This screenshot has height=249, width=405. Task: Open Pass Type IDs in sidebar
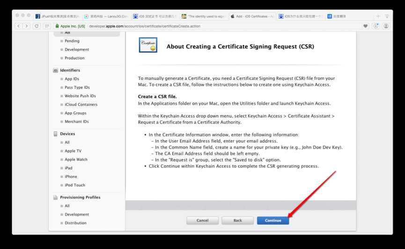coord(77,87)
